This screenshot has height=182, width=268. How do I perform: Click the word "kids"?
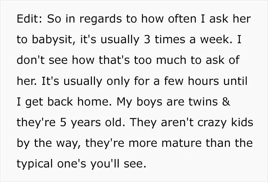point(242,122)
